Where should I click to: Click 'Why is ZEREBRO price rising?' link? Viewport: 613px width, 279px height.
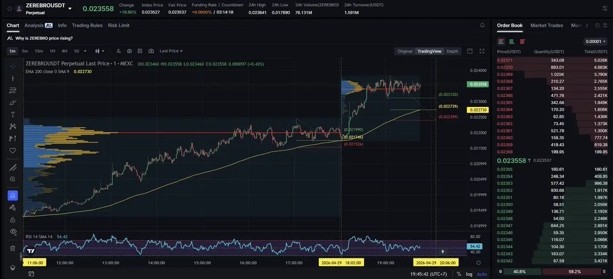pos(44,38)
